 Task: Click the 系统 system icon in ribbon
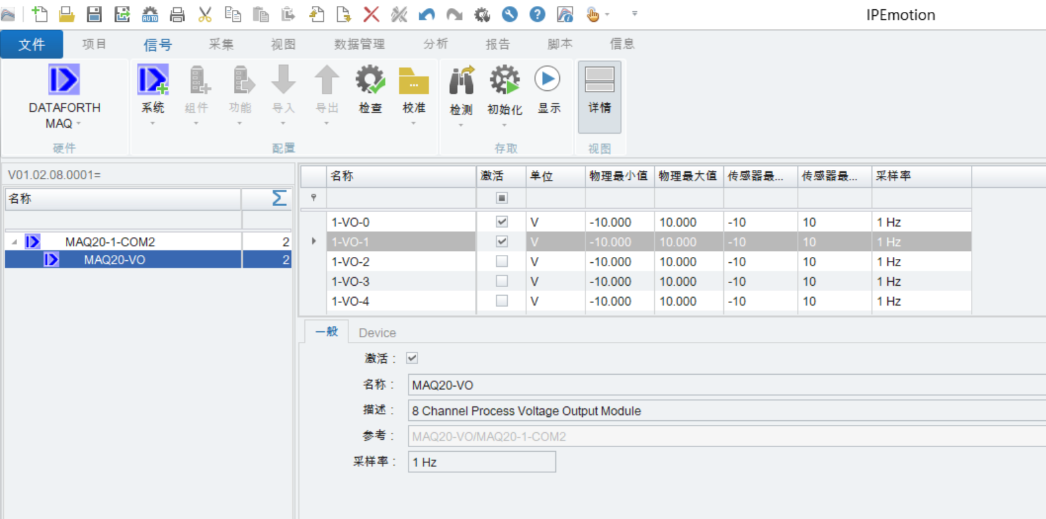point(153,80)
